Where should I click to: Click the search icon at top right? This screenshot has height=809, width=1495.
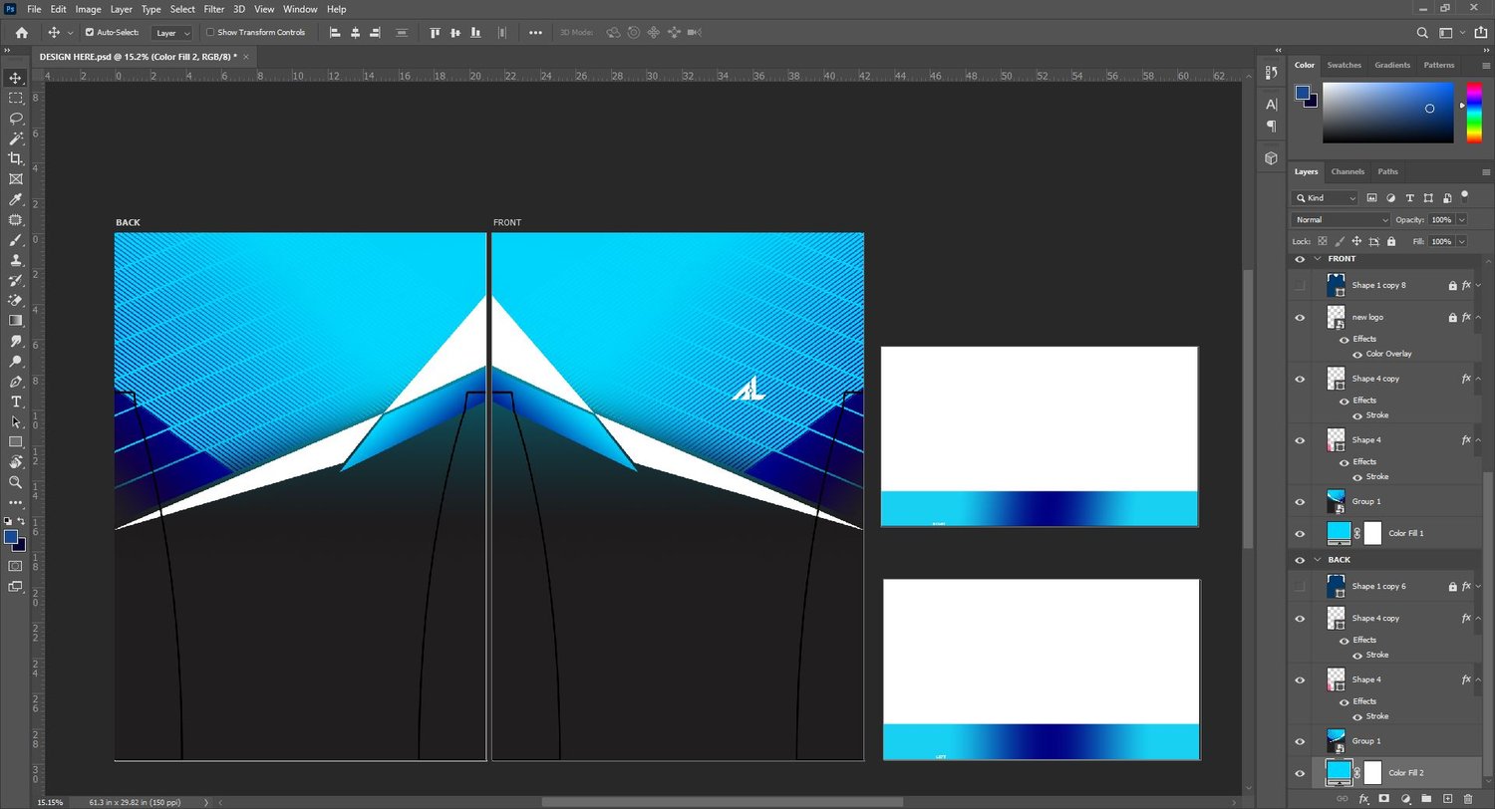[1422, 32]
